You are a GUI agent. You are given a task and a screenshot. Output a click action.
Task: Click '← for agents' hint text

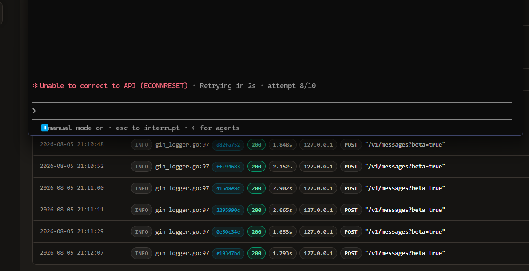[215, 128]
